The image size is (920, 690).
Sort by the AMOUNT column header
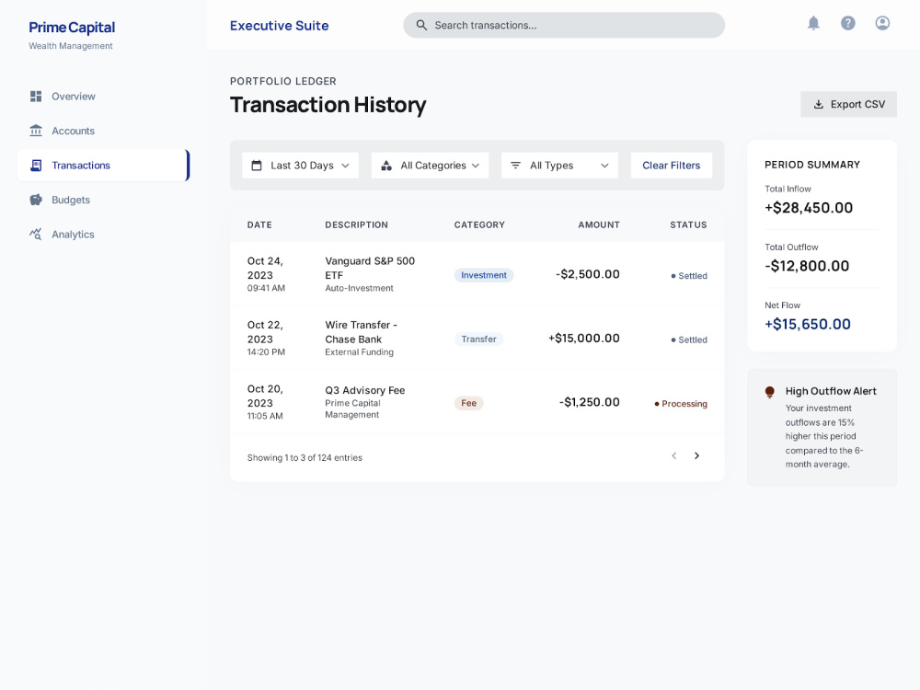coord(599,224)
